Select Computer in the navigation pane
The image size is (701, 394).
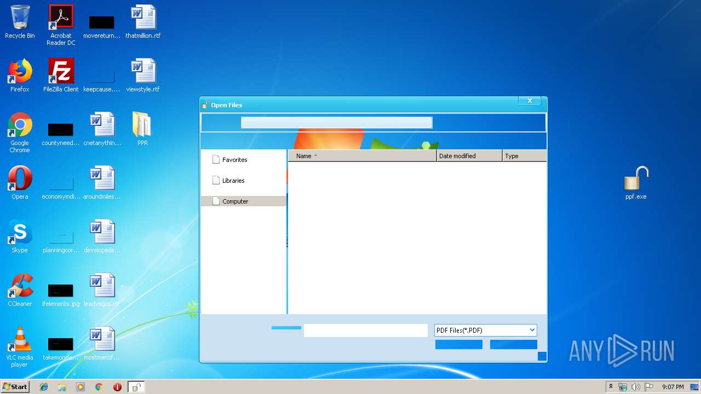tap(244, 201)
